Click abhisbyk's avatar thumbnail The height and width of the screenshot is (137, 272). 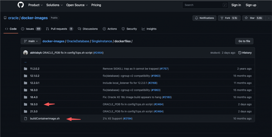[25, 53]
